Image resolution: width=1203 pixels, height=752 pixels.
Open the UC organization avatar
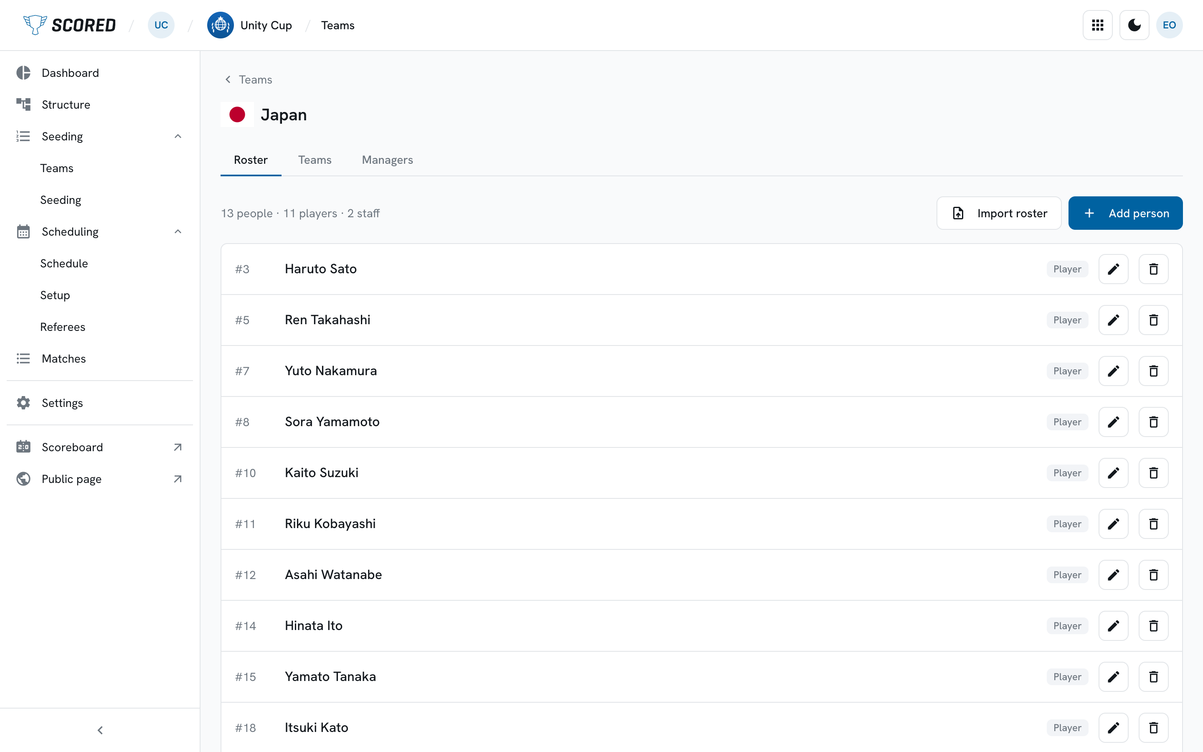coord(161,25)
